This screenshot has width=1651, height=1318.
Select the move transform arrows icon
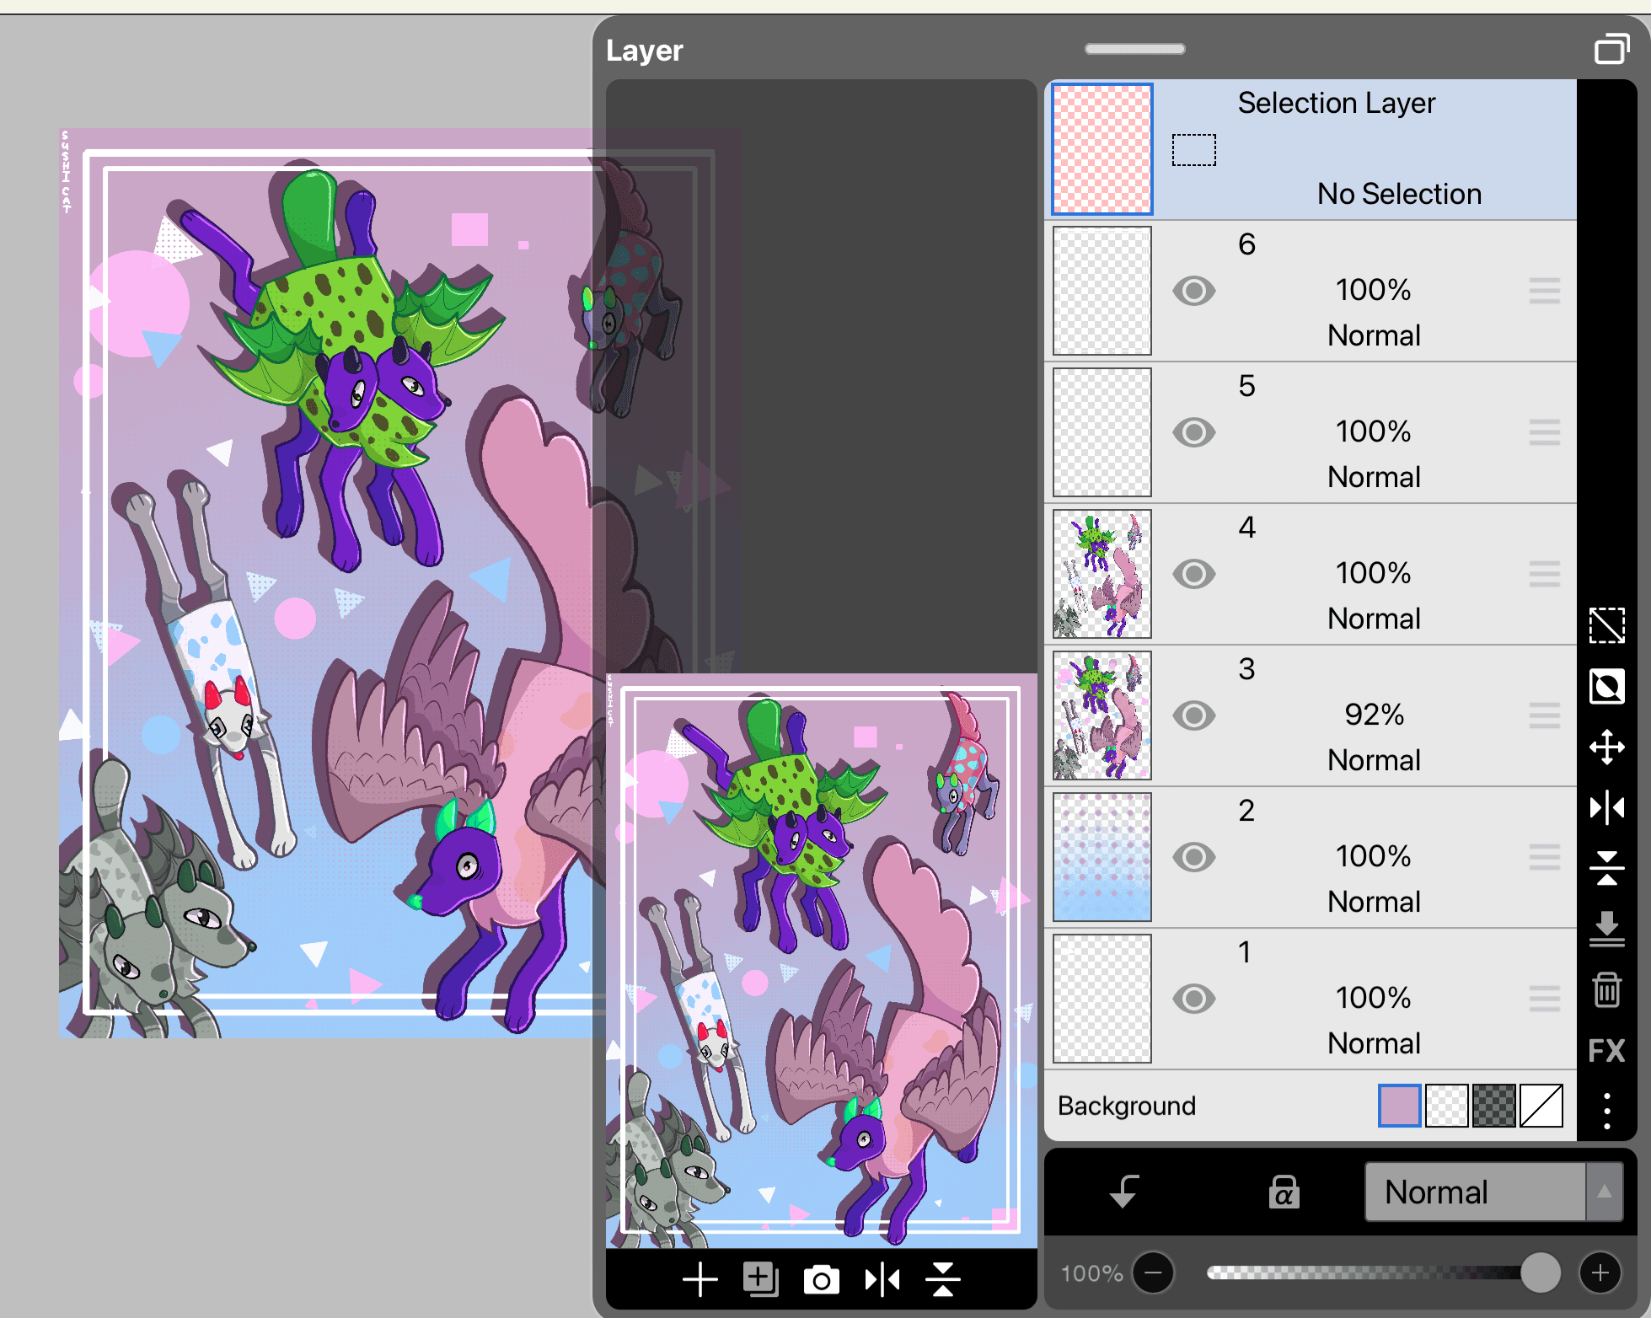point(1606,747)
